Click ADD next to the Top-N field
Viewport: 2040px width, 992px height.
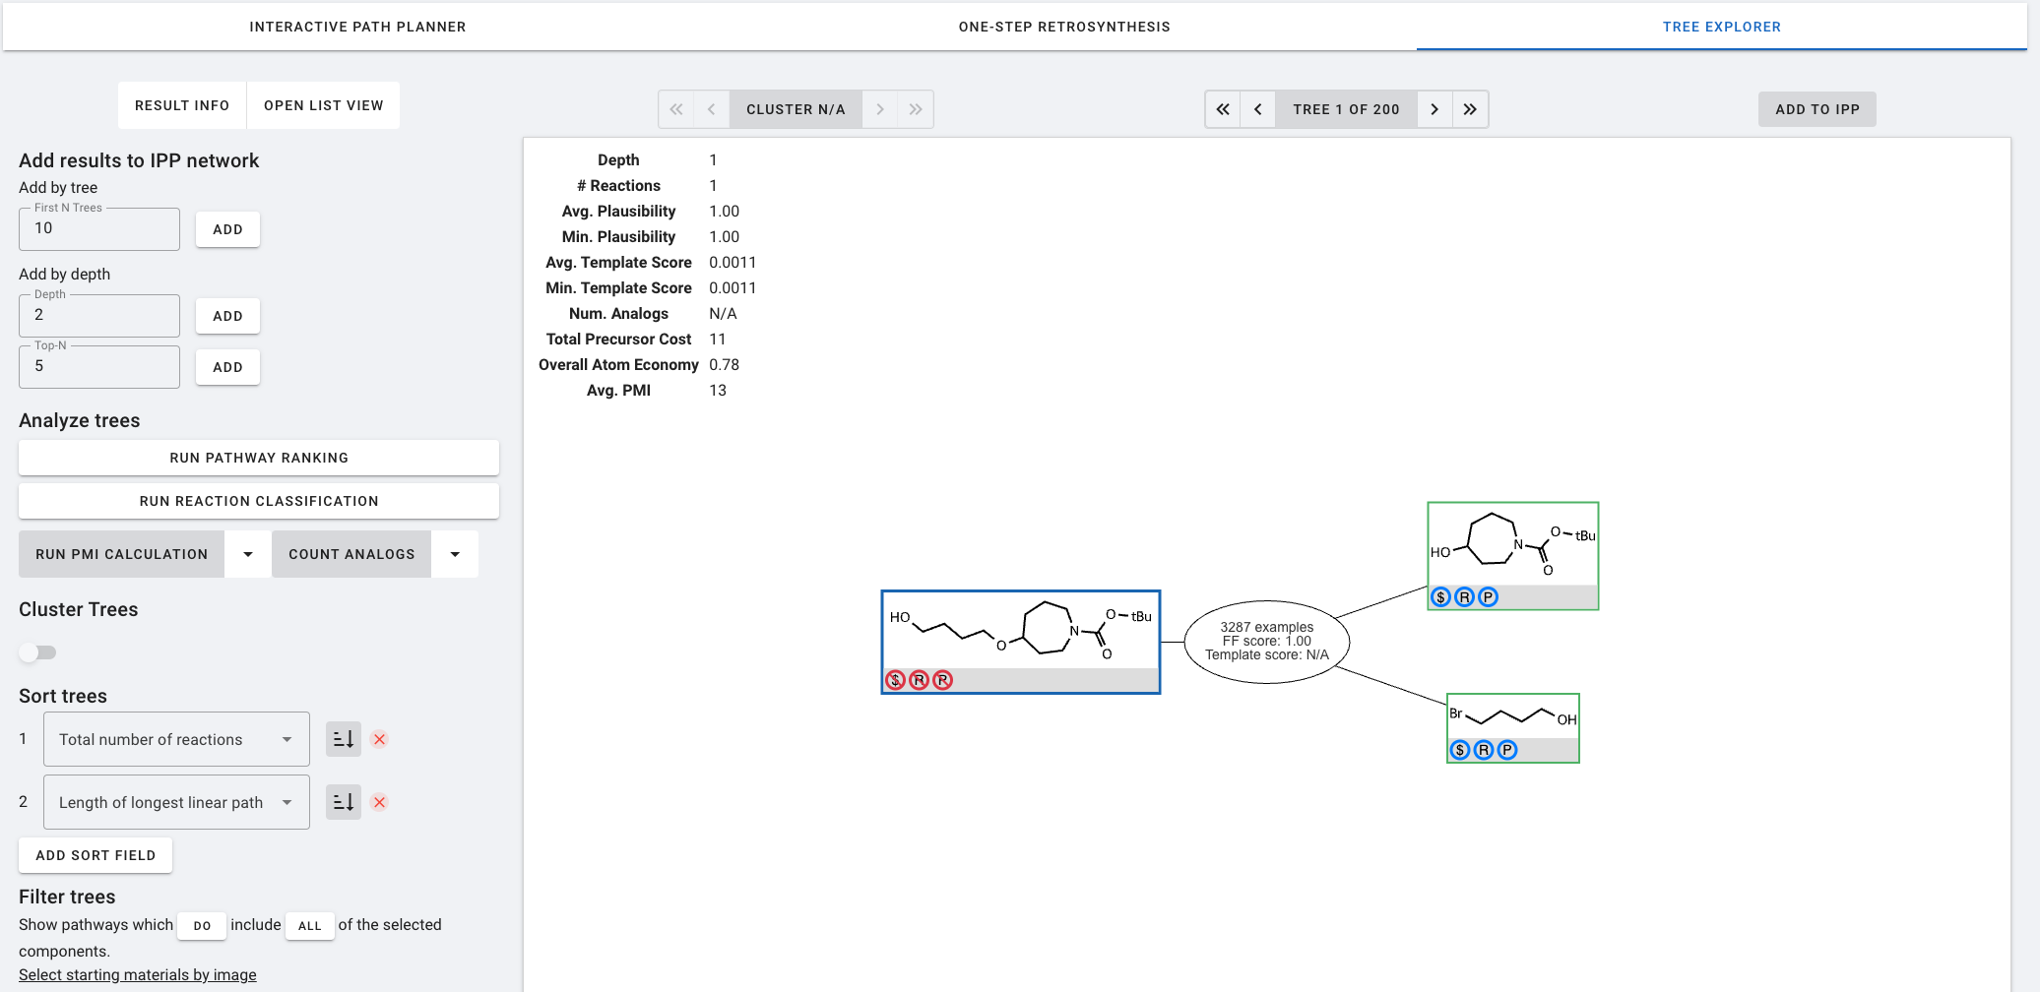coord(227,367)
